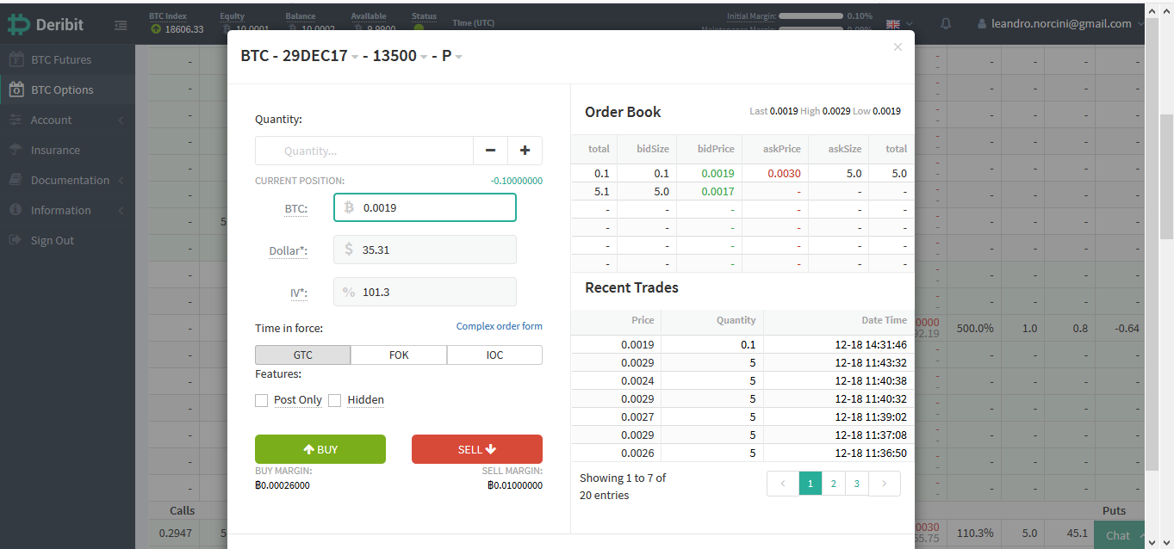This screenshot has width=1174, height=549.
Task: Click the BTC price input field
Action: [x=425, y=207]
